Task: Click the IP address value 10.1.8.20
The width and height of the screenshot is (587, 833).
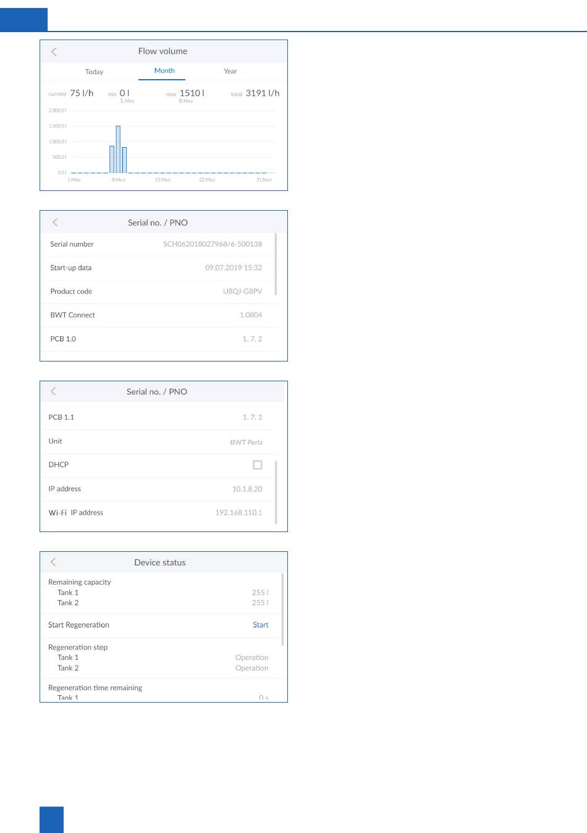Action: 247,489
